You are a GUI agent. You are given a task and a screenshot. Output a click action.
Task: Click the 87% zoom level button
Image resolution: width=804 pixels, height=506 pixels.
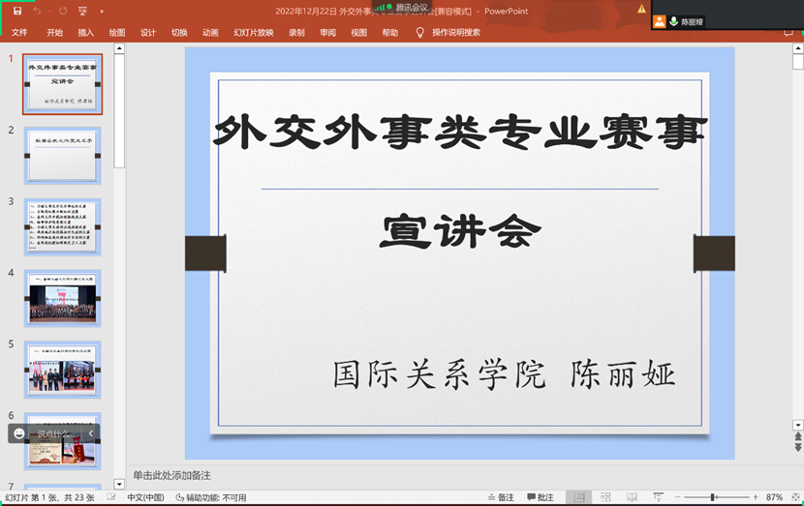tap(774, 497)
